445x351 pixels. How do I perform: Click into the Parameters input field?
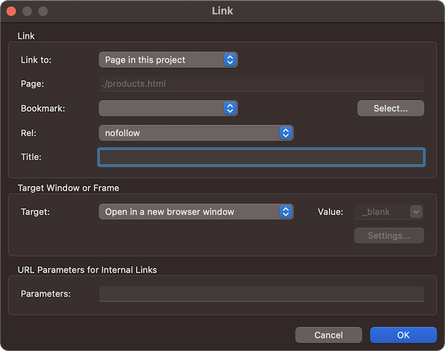[x=261, y=294]
